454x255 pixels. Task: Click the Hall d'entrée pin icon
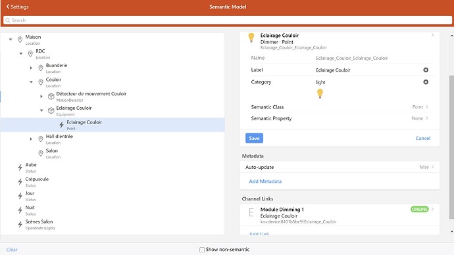point(41,139)
